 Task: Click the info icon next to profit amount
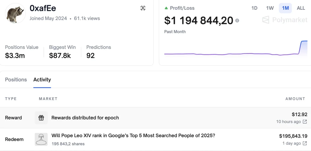(237, 21)
